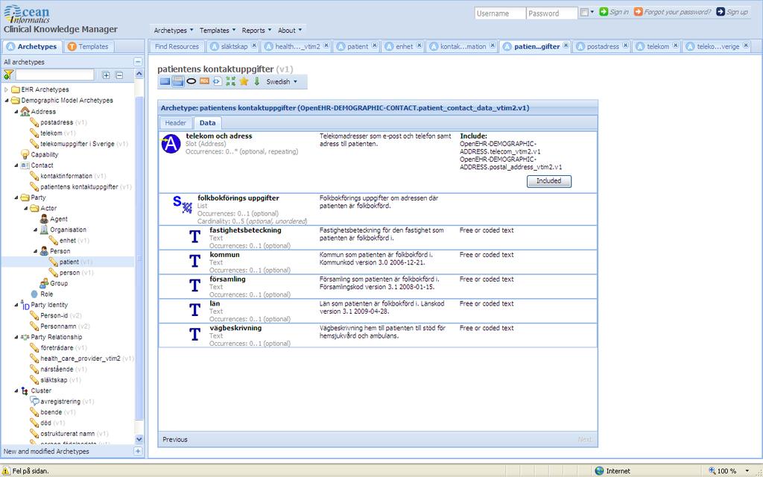763x477 pixels.
Task: Open the About menu
Action: click(x=290, y=30)
